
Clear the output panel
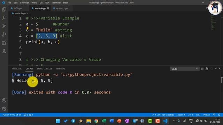[x=202, y=69]
